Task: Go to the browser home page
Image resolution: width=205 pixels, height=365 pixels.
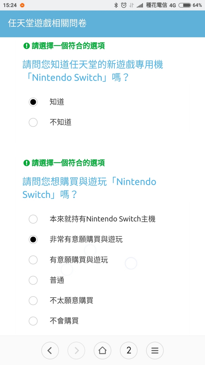Action: coord(102,350)
